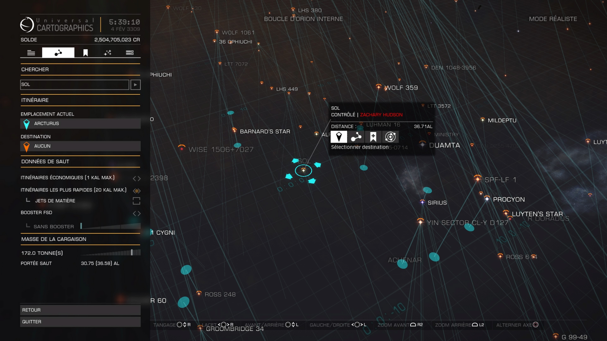Click the search field containing SOL
The image size is (607, 341).
pos(75,85)
